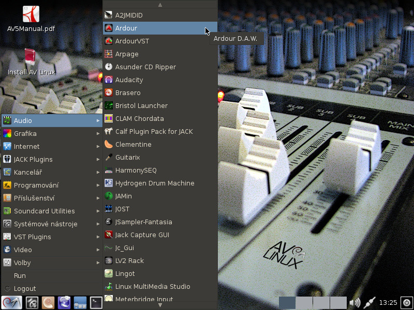Choose Lingot from the Audio submenu
This screenshot has height=310, width=414.
click(x=160, y=273)
